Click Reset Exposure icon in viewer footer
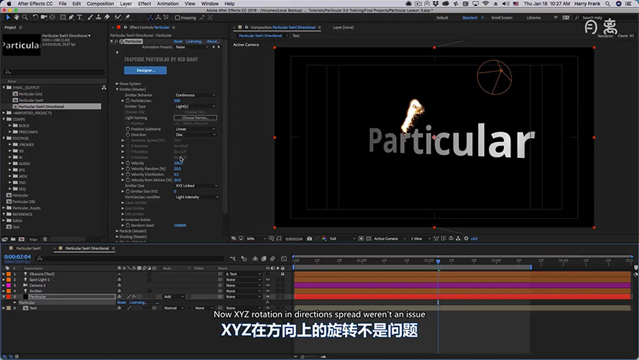The width and height of the screenshot is (639, 360). 466,239
